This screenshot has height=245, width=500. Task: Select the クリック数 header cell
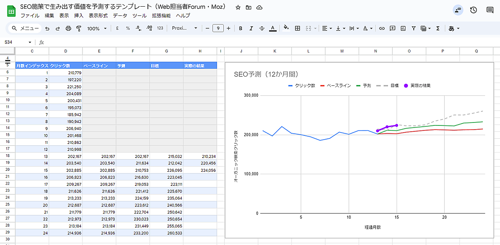coord(65,65)
